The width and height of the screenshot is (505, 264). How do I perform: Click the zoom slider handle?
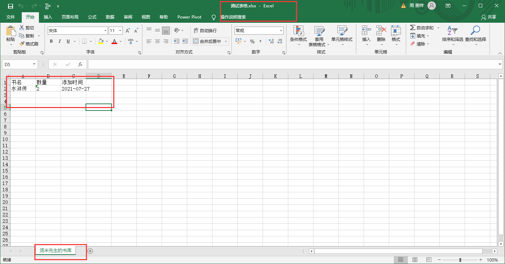click(460, 260)
